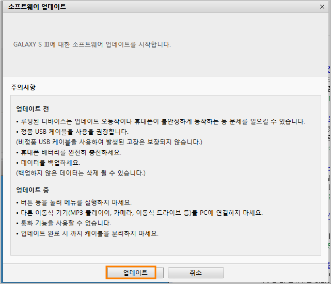Click '버튼 등을 눌러 메뉴를 실행하지 마세요.'
331x284 pixels.
point(74,202)
